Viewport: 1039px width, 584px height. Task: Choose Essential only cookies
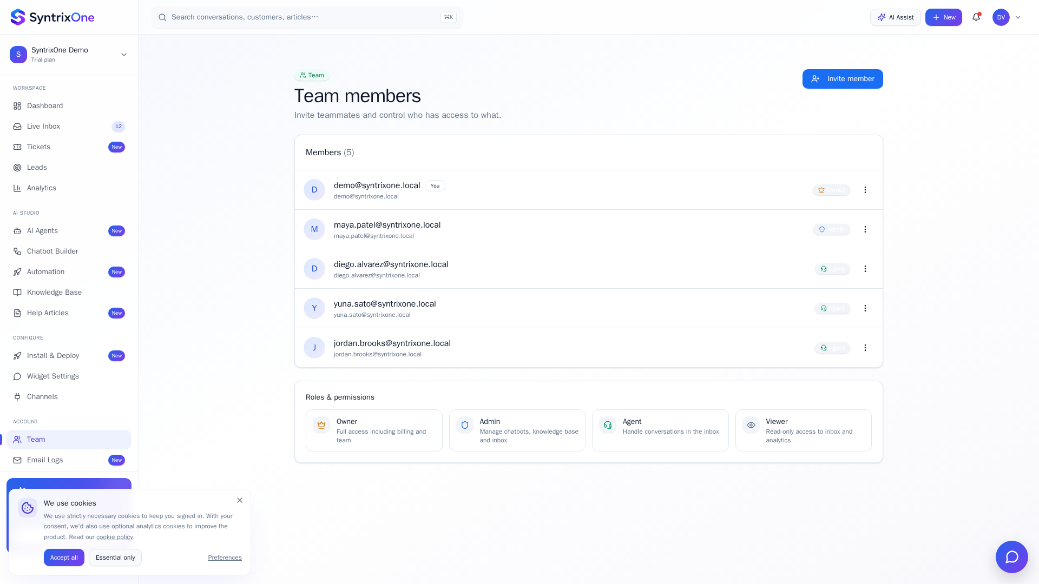pos(115,558)
